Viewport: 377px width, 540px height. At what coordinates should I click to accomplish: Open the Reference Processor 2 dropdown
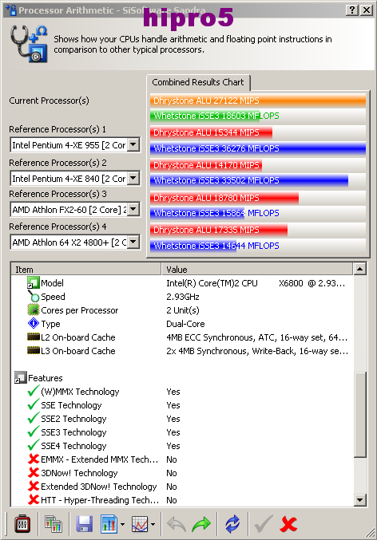pyautogui.click(x=133, y=178)
